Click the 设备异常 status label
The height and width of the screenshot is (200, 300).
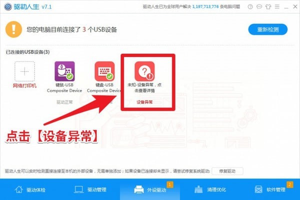pyautogui.click(x=145, y=102)
